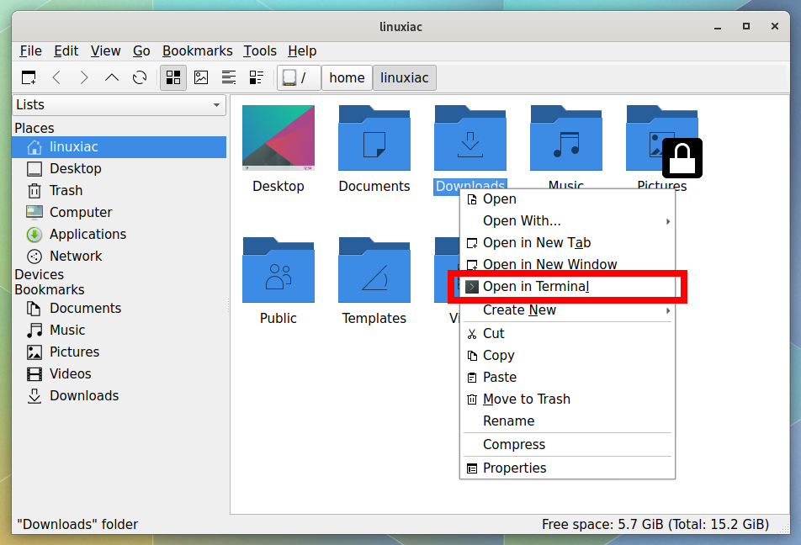Screen dimensions: 801x545
Task: Open a new tab with toolbar icon
Action: 29,77
